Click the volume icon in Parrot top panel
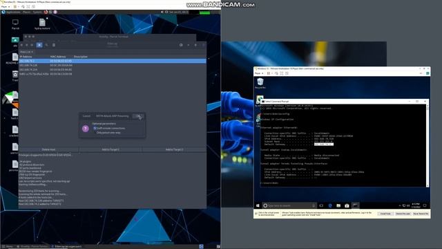The width and height of the screenshot is (442, 249). click(162, 12)
